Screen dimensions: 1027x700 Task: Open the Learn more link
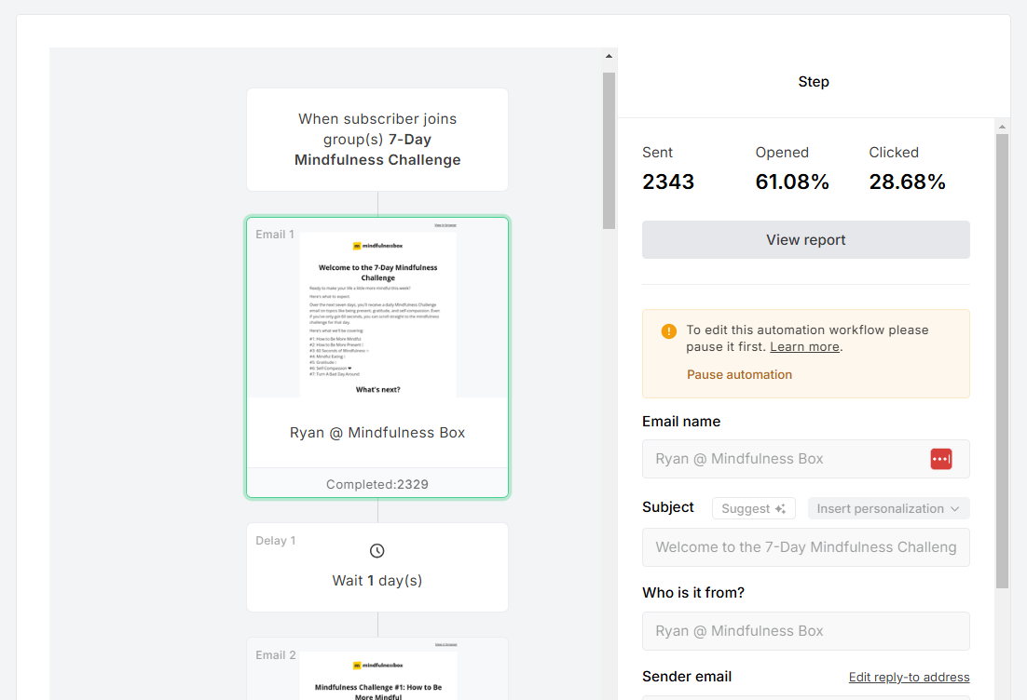803,346
